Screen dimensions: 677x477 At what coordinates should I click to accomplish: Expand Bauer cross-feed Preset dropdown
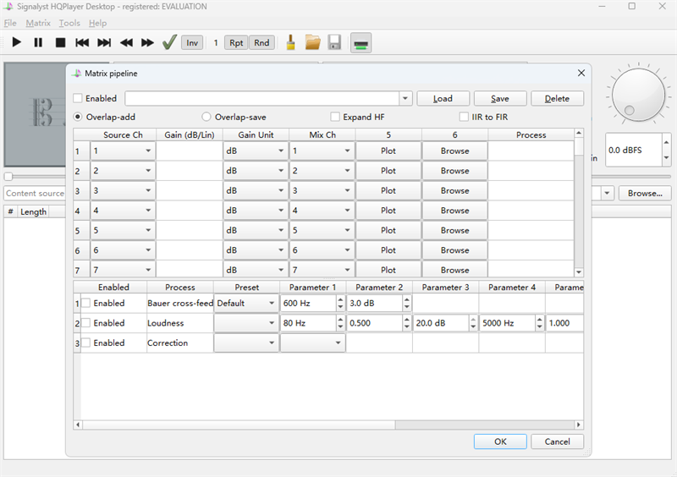(x=245, y=303)
